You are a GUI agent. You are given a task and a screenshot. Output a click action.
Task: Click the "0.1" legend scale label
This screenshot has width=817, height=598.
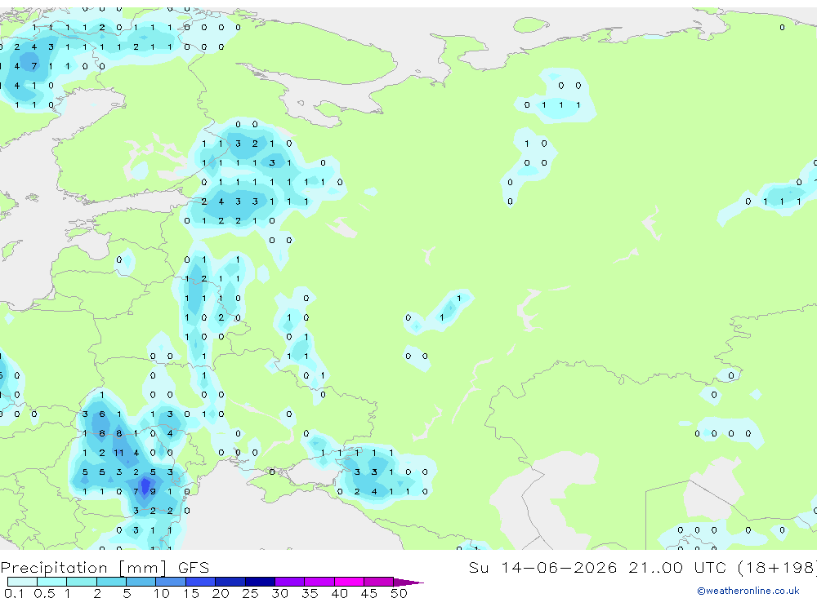click(x=14, y=593)
